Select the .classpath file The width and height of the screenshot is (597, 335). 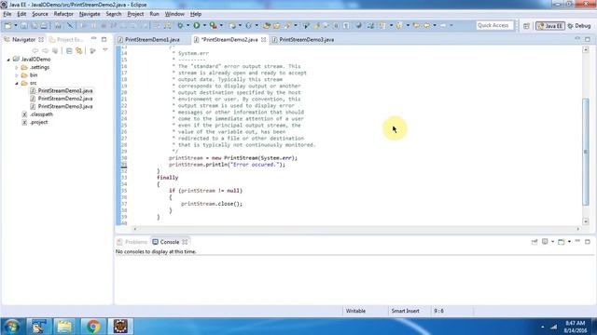click(41, 114)
